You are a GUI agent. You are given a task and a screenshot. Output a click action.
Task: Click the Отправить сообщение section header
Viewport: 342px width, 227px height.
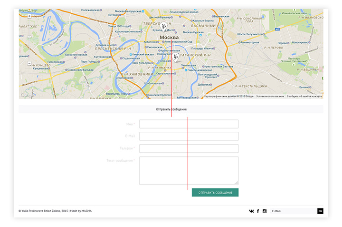171,109
